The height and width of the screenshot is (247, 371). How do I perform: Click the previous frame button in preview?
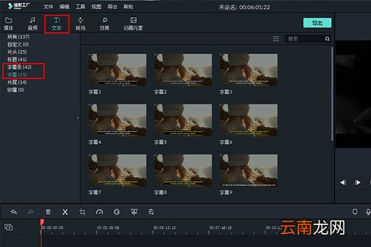[x=343, y=183]
